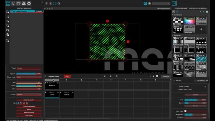Expand the Soft-Edge section
Screen dimensions: 215x121
click(x=29, y=116)
